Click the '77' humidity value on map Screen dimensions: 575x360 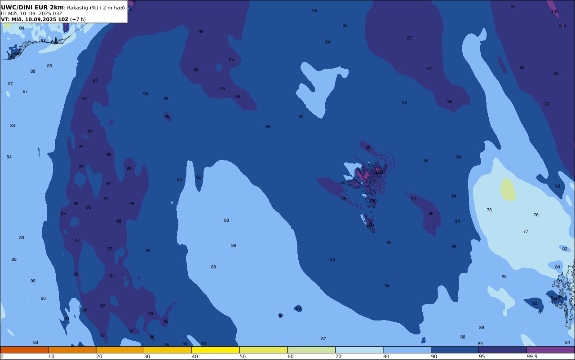(x=526, y=232)
